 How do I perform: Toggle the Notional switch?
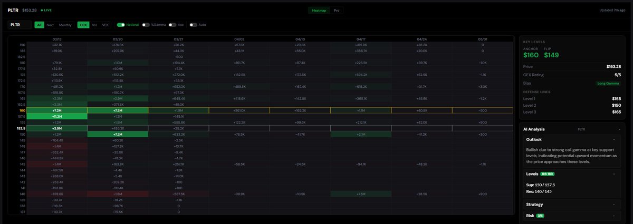[x=121, y=24]
